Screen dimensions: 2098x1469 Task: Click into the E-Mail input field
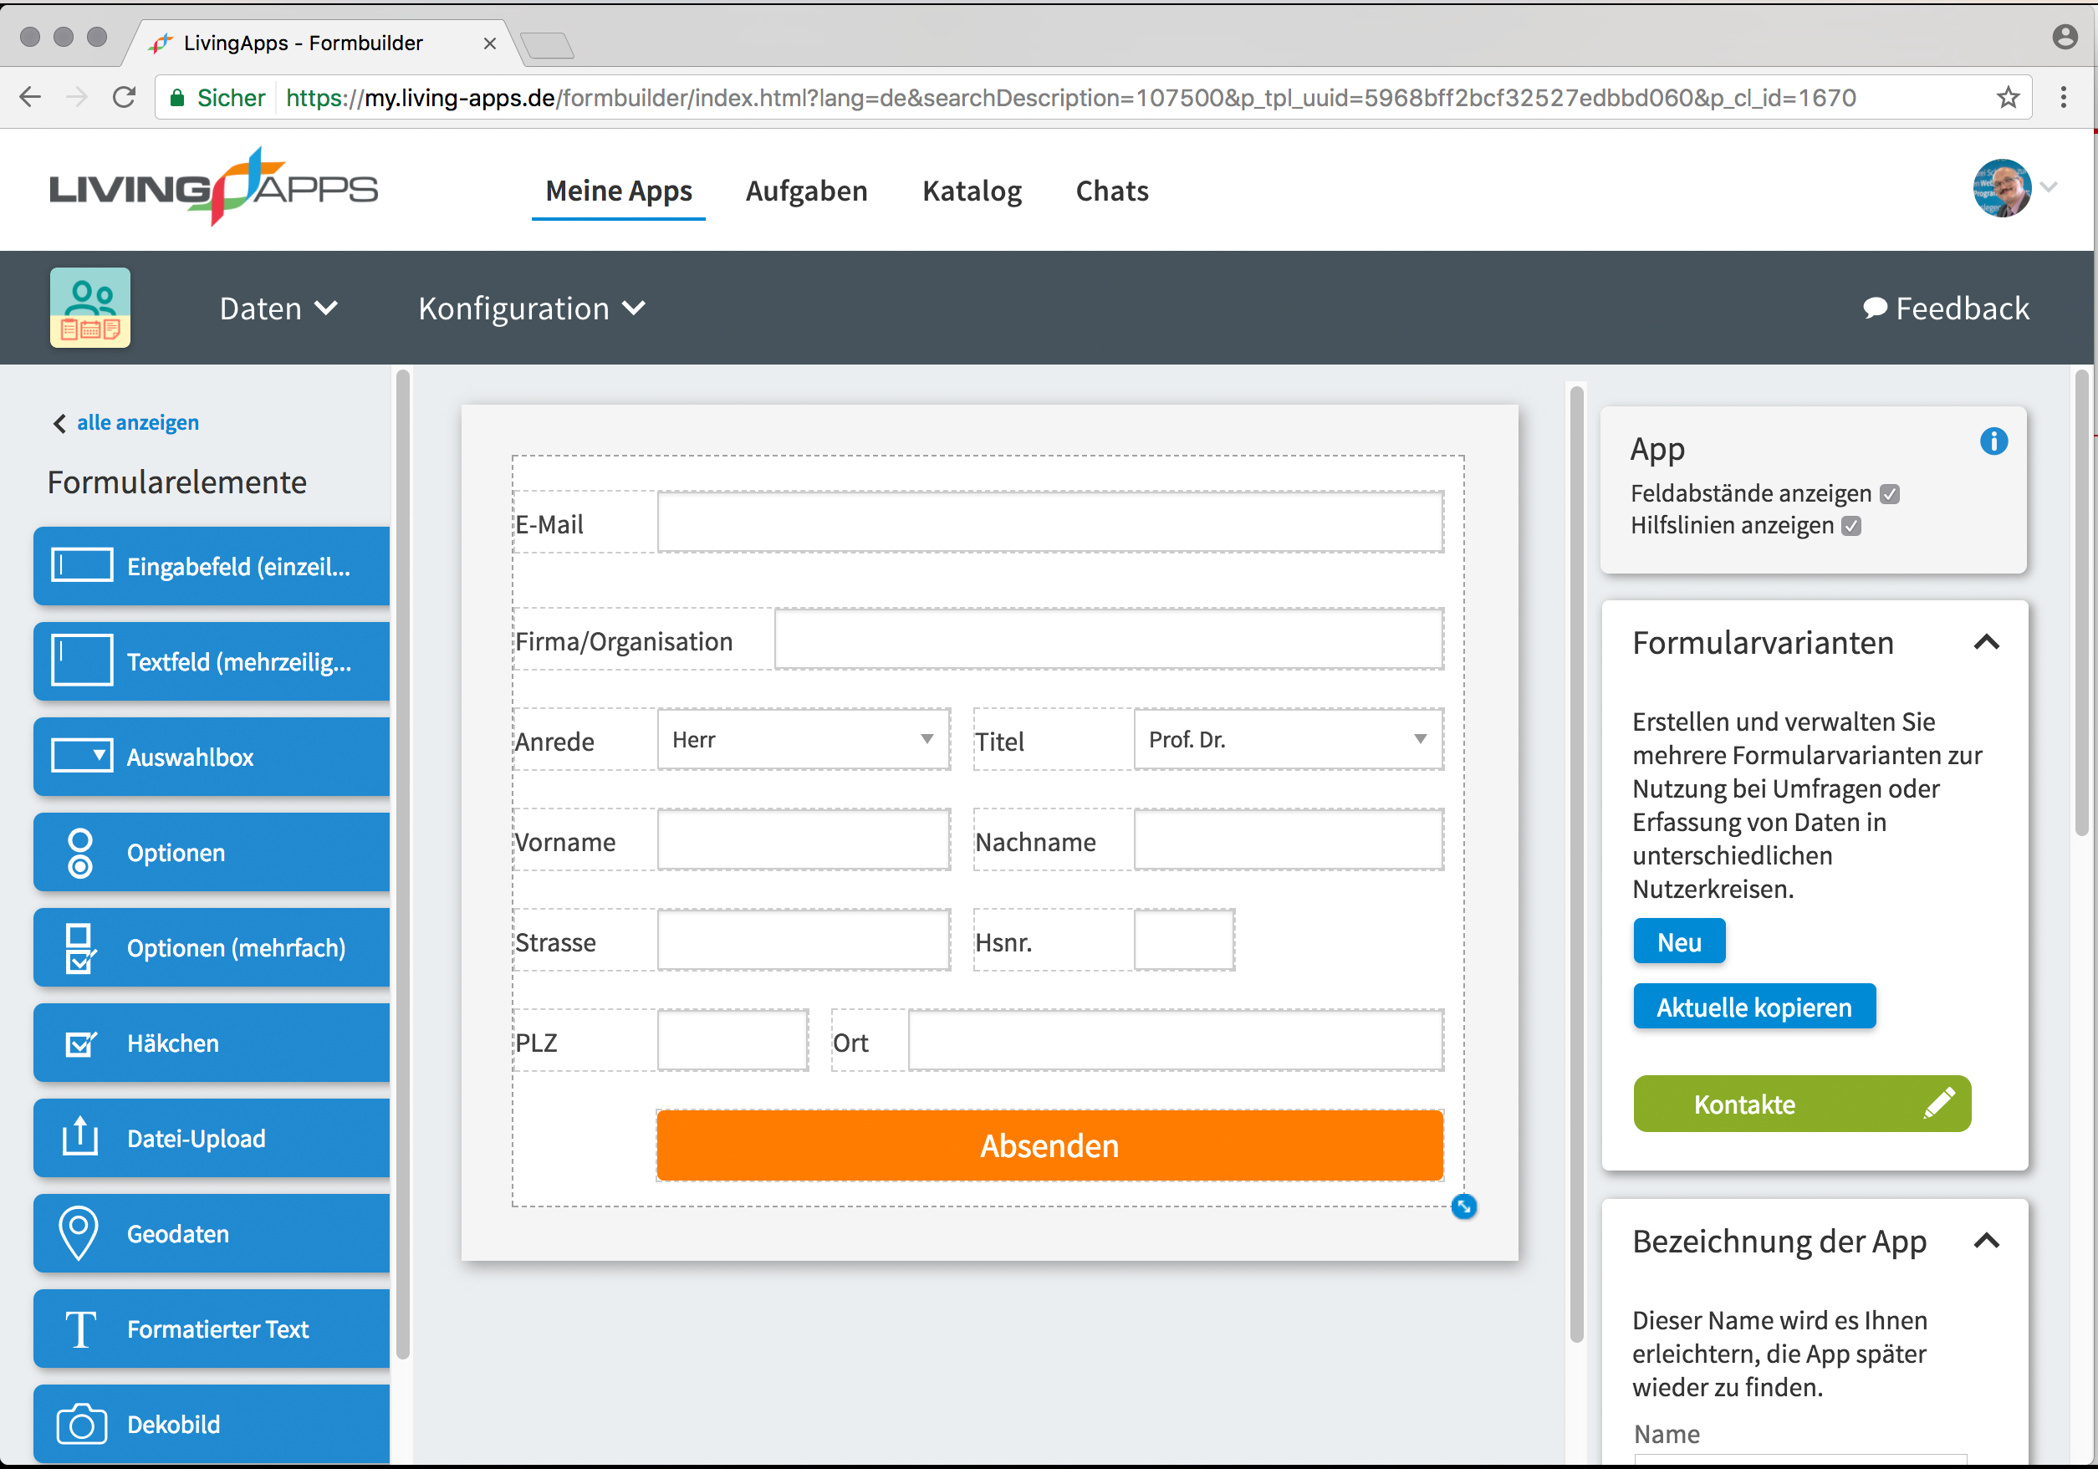pos(1050,523)
